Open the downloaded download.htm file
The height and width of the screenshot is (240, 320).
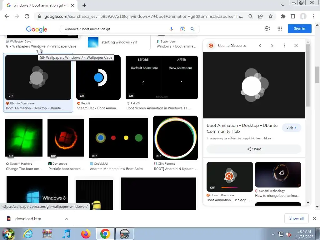pyautogui.click(x=28, y=219)
